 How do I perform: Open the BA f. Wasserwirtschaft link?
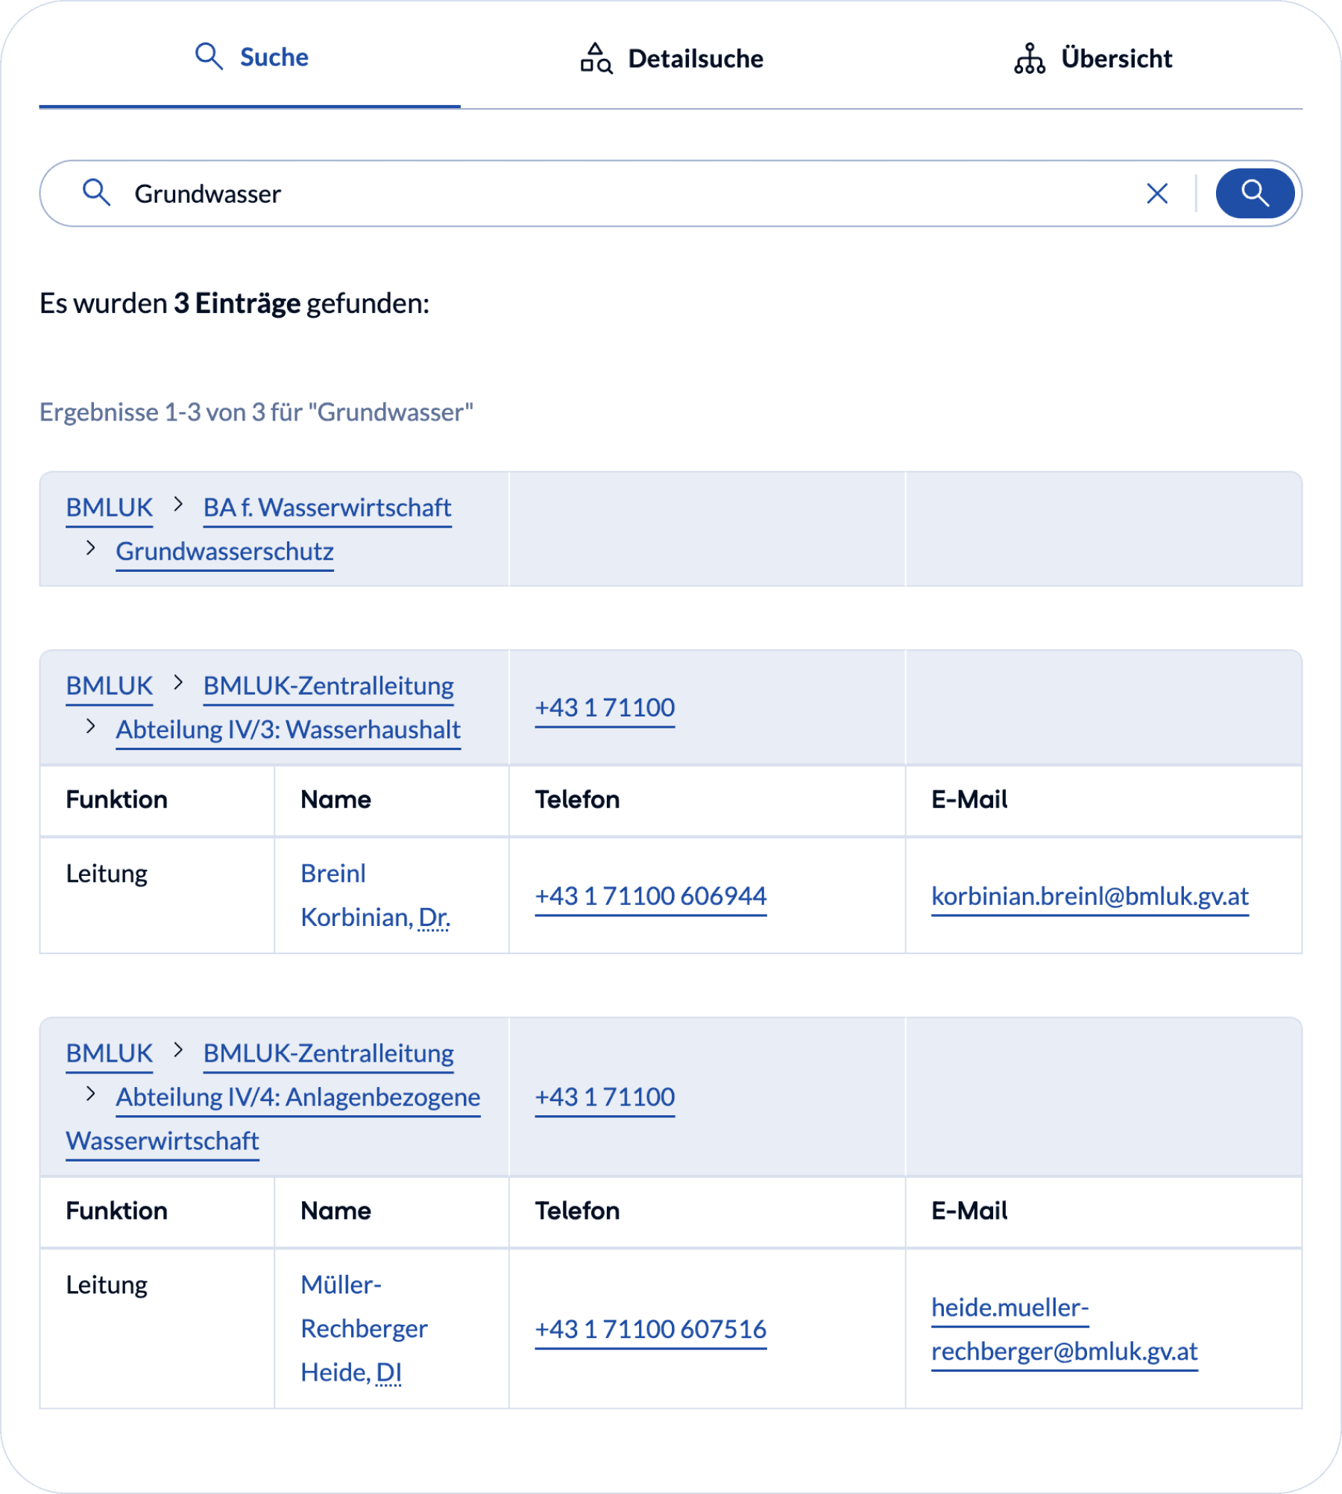(x=327, y=508)
